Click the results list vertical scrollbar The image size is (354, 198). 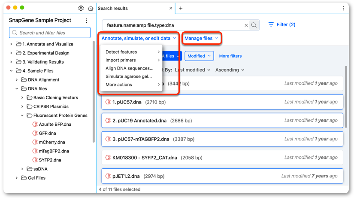click(346, 97)
